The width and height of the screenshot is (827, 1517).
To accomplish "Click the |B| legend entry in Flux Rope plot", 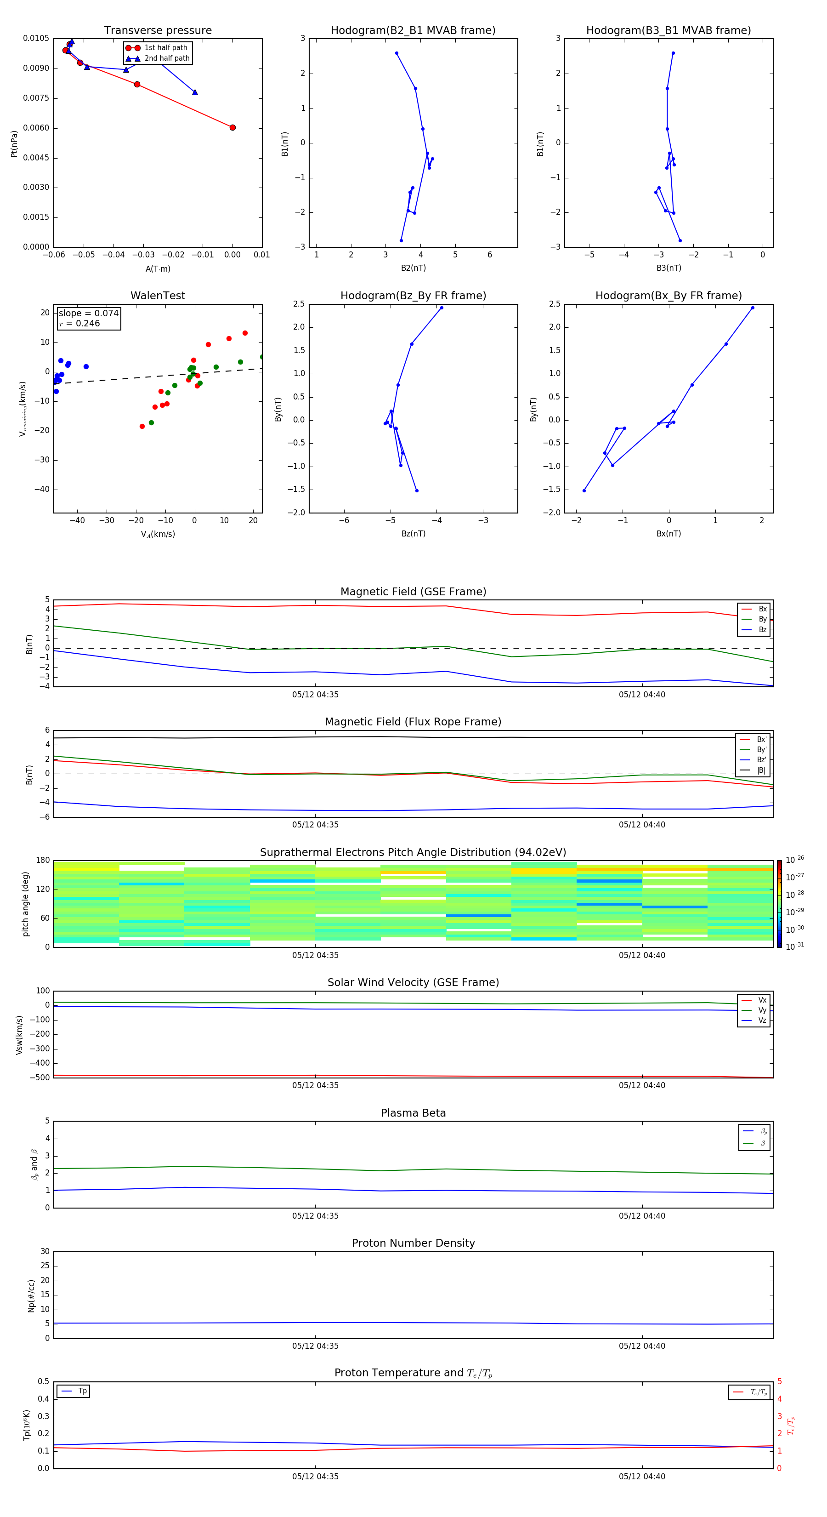I will pos(753,770).
